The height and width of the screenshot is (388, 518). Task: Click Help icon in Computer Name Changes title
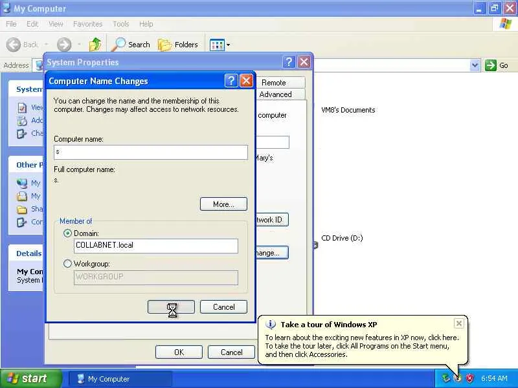231,80
